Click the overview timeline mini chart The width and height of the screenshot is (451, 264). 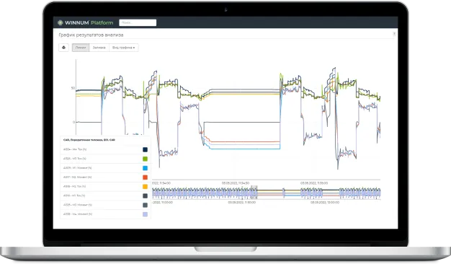266,193
